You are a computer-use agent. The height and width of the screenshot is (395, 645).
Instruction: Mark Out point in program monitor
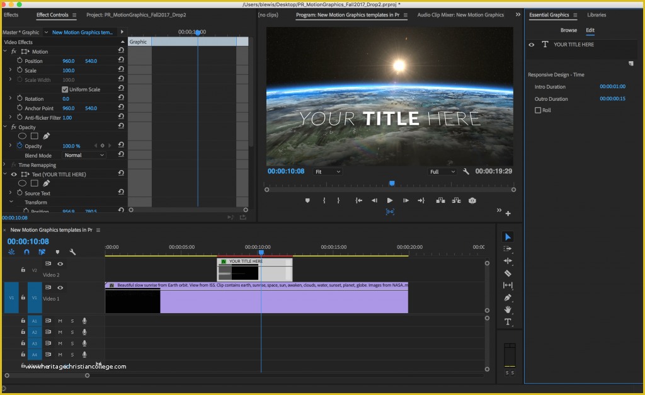click(x=338, y=200)
